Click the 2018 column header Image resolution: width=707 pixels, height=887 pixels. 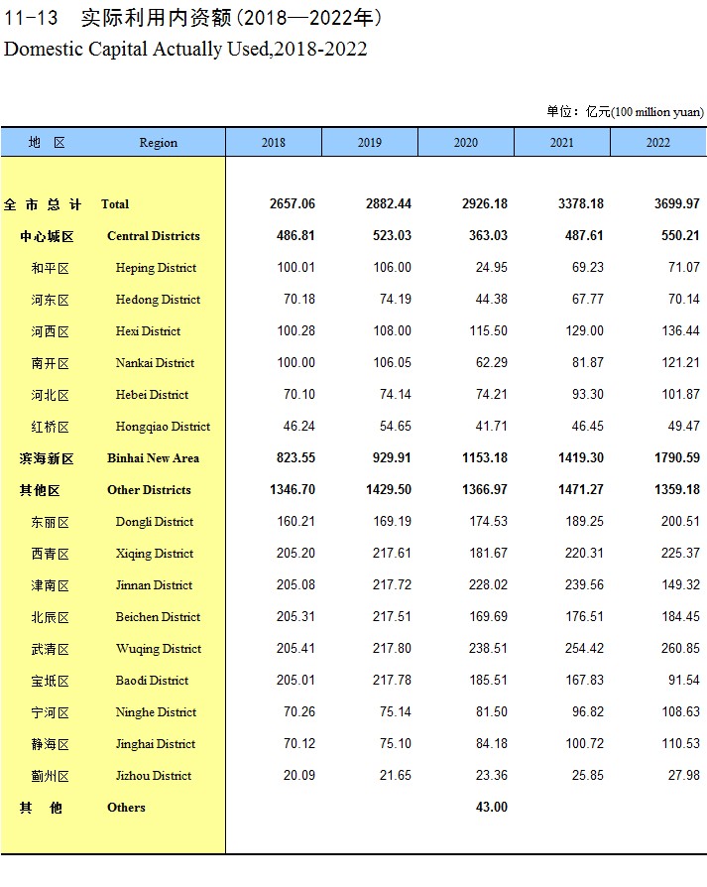[274, 142]
